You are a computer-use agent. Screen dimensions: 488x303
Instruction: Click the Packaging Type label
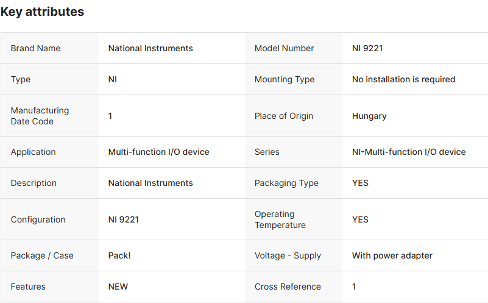click(286, 183)
